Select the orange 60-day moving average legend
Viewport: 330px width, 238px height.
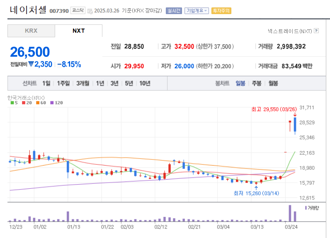coord(41,103)
